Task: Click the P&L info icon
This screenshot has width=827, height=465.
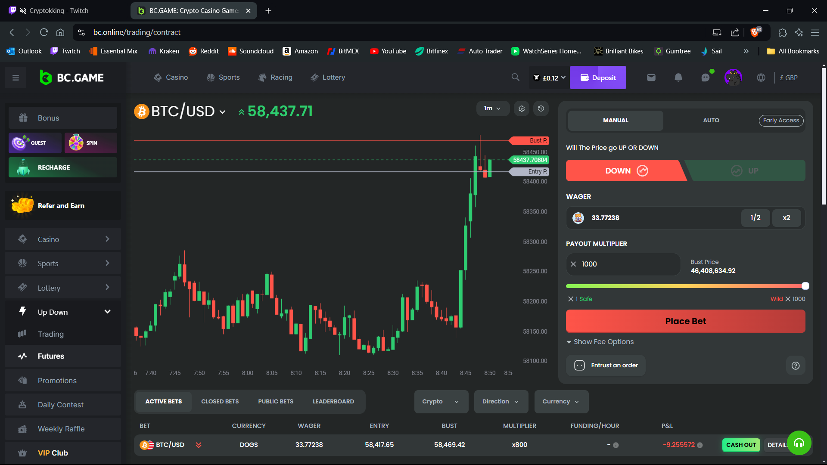Action: (x=700, y=445)
